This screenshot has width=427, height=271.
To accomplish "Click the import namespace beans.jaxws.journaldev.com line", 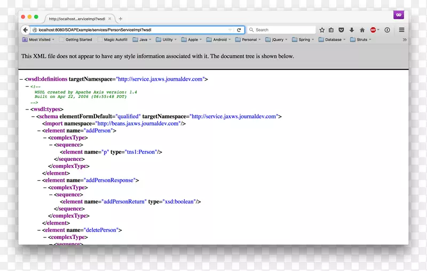I will tap(114, 123).
